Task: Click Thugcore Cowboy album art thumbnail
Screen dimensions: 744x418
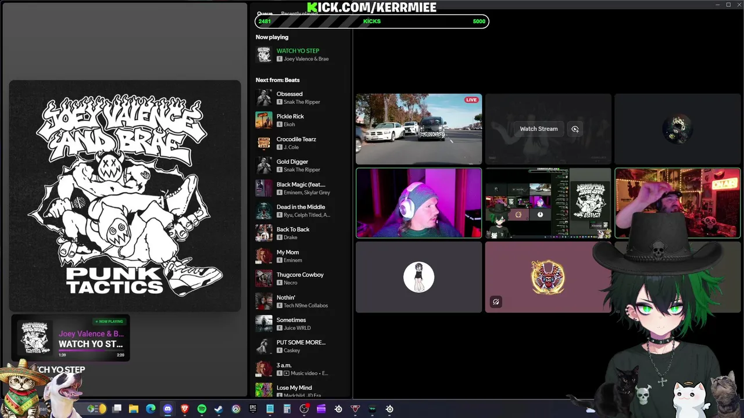Action: [x=264, y=278]
